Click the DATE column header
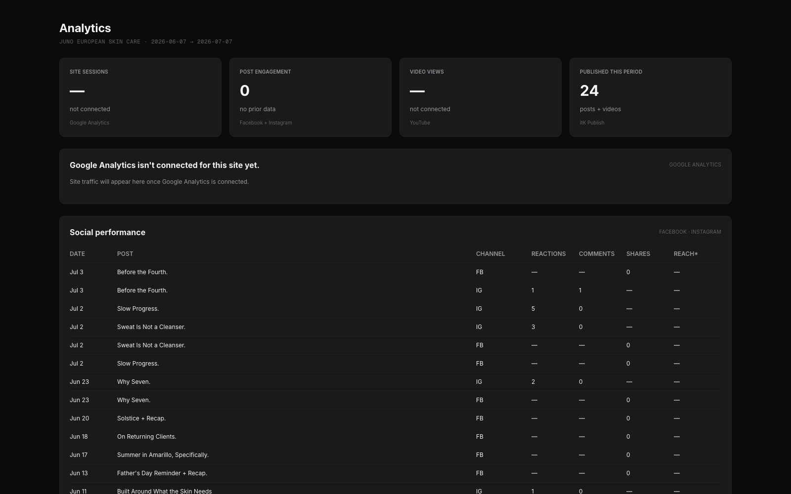Screen dimensions: 791x494 tap(77, 254)
